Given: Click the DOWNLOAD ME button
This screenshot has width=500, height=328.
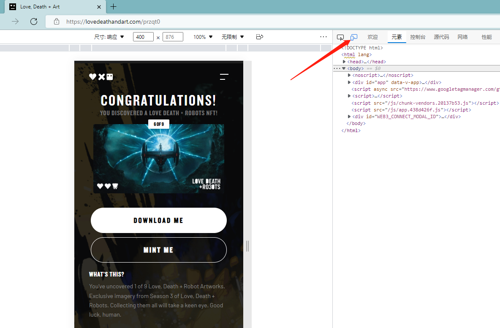Looking at the screenshot, I should [x=159, y=220].
